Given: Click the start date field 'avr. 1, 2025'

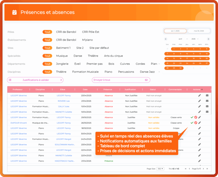Looking at the screenshot, I should tap(175, 31).
